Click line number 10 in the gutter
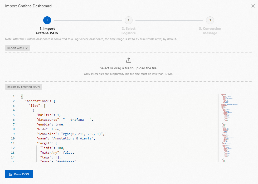Screen dimensions: 258x184 point(13,138)
